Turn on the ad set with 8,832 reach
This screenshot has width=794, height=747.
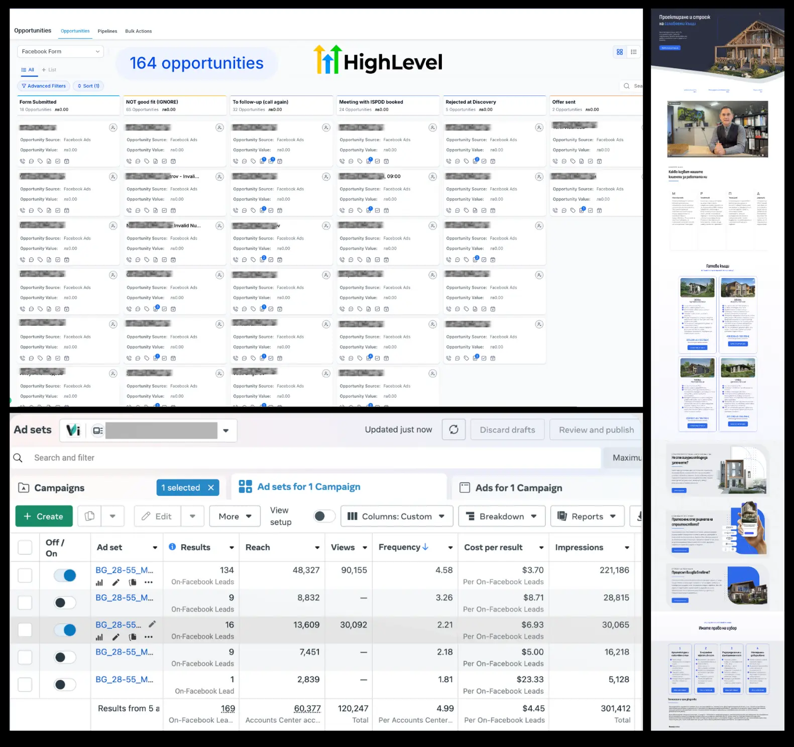[65, 602]
